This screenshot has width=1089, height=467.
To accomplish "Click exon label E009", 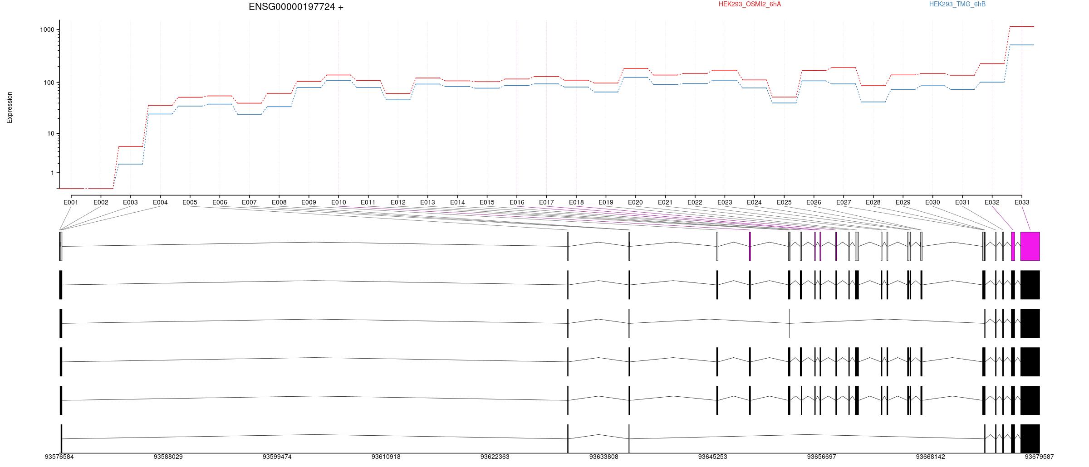I will click(309, 202).
